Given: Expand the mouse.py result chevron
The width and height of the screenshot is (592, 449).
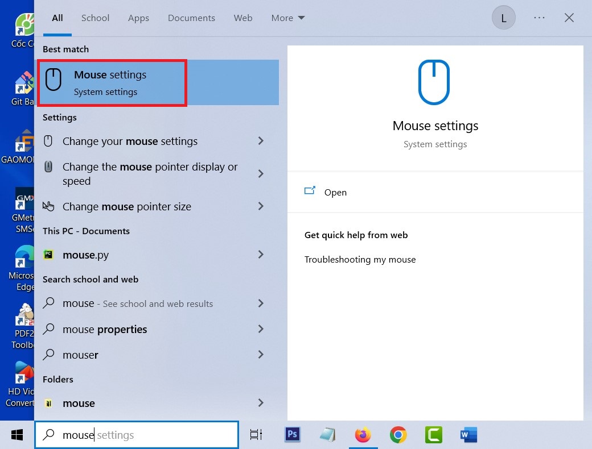Looking at the screenshot, I should point(261,255).
